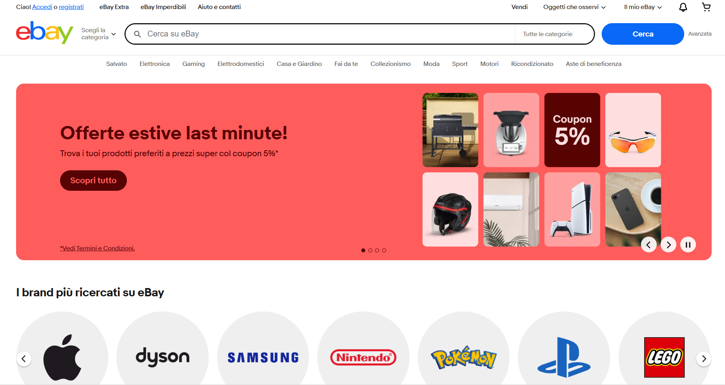Expand Oggetti che osservi menu

(x=574, y=7)
